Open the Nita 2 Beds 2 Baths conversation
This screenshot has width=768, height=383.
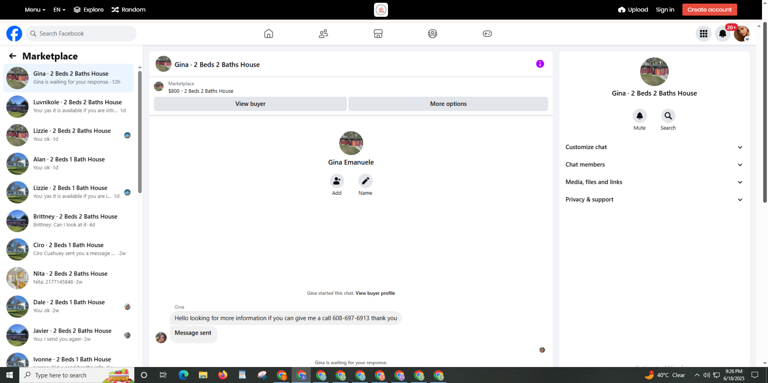(68, 278)
